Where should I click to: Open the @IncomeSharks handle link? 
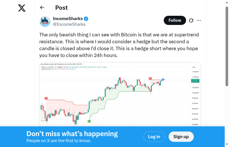coord(69,24)
